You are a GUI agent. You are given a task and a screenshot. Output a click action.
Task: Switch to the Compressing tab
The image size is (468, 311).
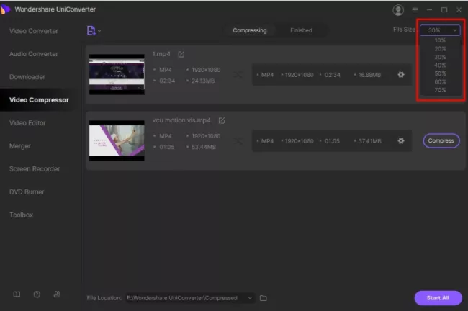point(250,30)
